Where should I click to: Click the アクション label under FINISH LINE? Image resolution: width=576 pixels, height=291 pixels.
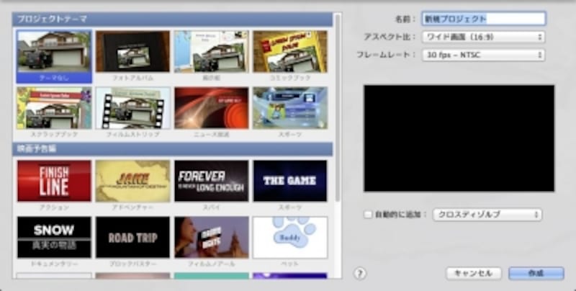click(54, 207)
